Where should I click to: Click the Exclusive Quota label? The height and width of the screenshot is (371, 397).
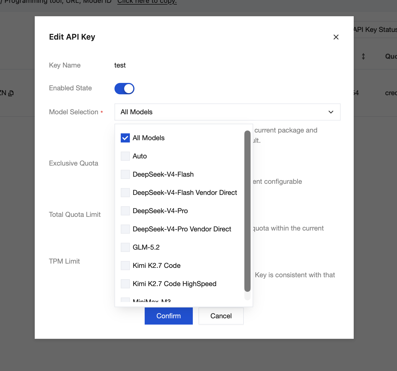coord(73,163)
